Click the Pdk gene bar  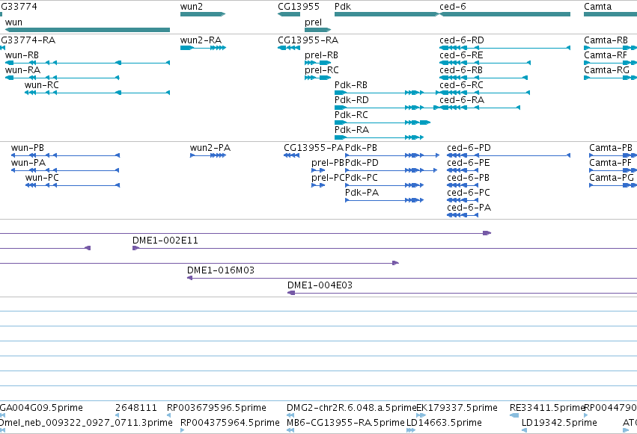point(386,14)
